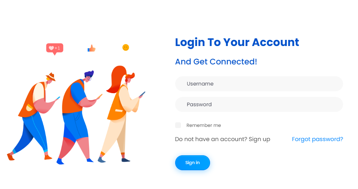Click the Remember me label text
358x189 pixels.
coord(204,125)
